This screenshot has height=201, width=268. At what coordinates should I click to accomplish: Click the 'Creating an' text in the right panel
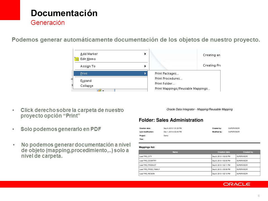point(211,55)
